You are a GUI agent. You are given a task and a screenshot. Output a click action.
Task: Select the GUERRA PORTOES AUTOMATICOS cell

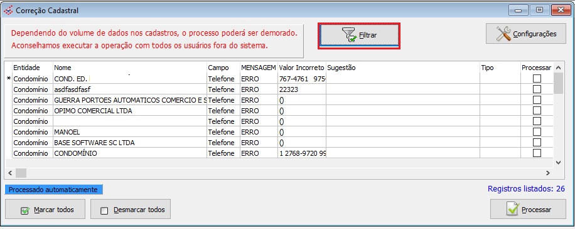130,100
